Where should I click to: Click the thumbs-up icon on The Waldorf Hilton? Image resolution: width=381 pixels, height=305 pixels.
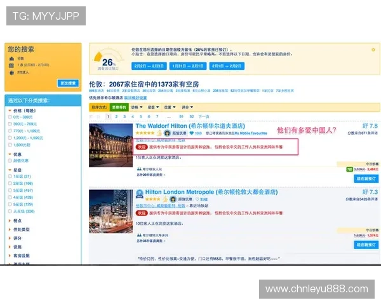point(159,133)
